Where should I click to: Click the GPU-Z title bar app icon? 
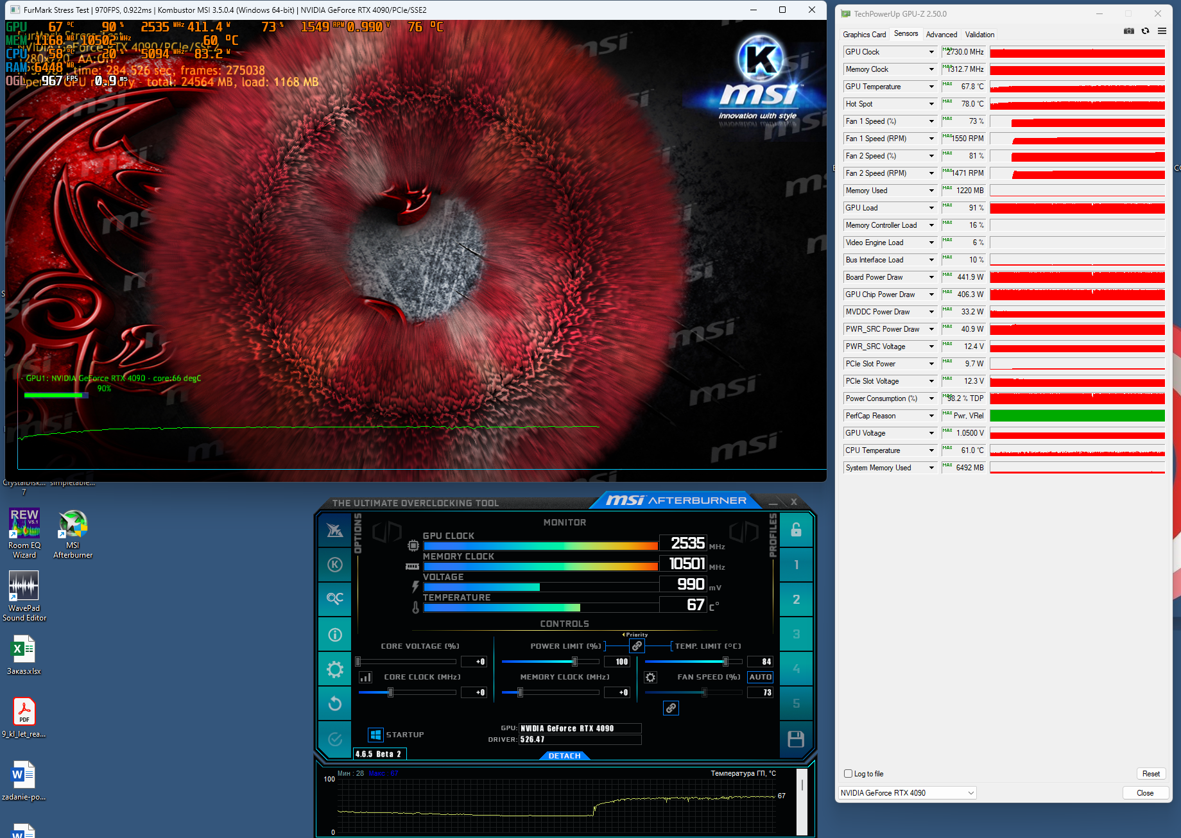pos(846,13)
